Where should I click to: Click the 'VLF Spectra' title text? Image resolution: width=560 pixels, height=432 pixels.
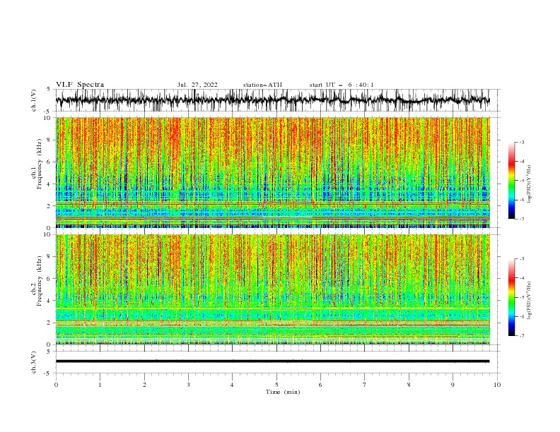click(x=80, y=85)
